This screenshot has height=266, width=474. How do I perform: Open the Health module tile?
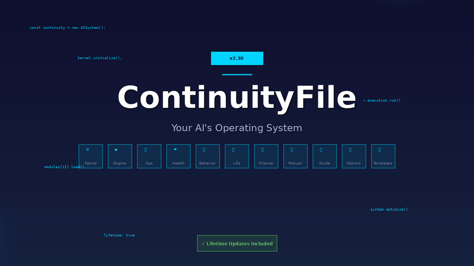(x=178, y=156)
